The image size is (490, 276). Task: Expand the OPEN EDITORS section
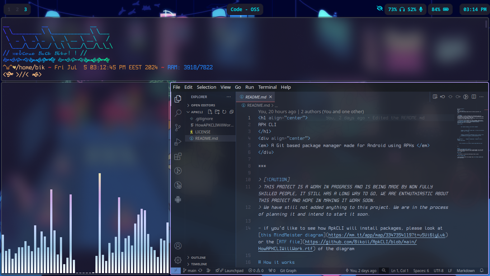211,105
